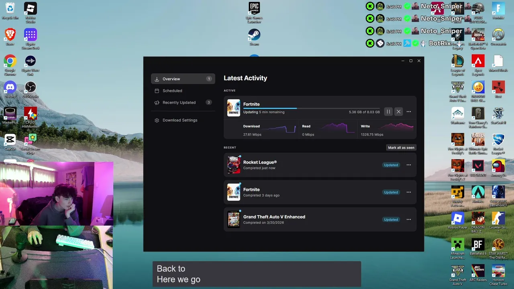Open three-dot menu for Grand Theft Auto V Enhanced
The width and height of the screenshot is (514, 289).
(409, 220)
